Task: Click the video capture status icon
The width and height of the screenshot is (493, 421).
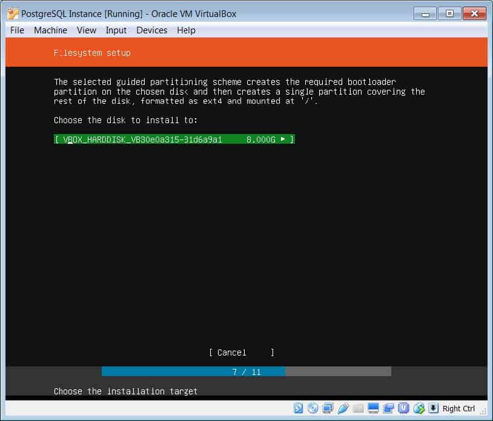Action: click(388, 408)
